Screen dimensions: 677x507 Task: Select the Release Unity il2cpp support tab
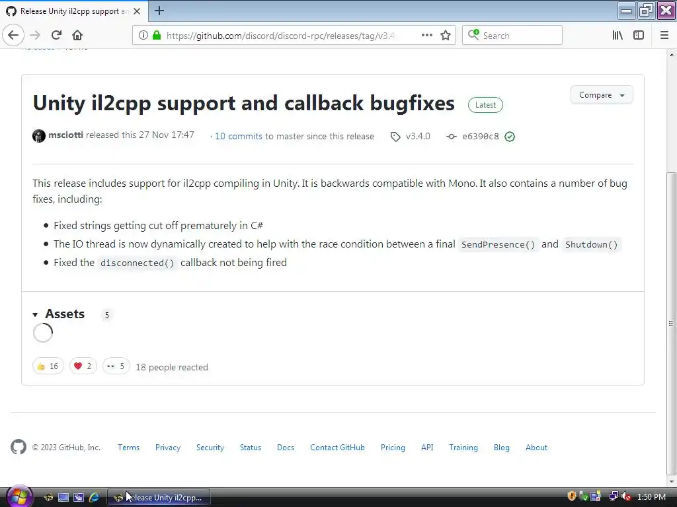(73, 11)
